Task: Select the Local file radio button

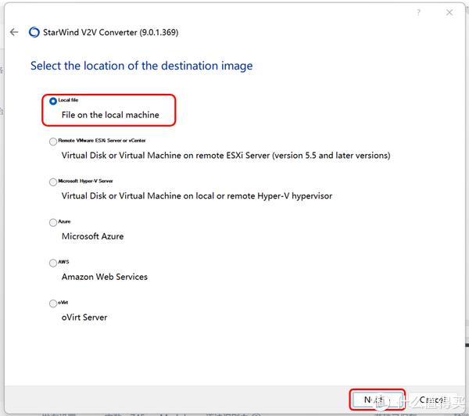Action: tap(53, 101)
